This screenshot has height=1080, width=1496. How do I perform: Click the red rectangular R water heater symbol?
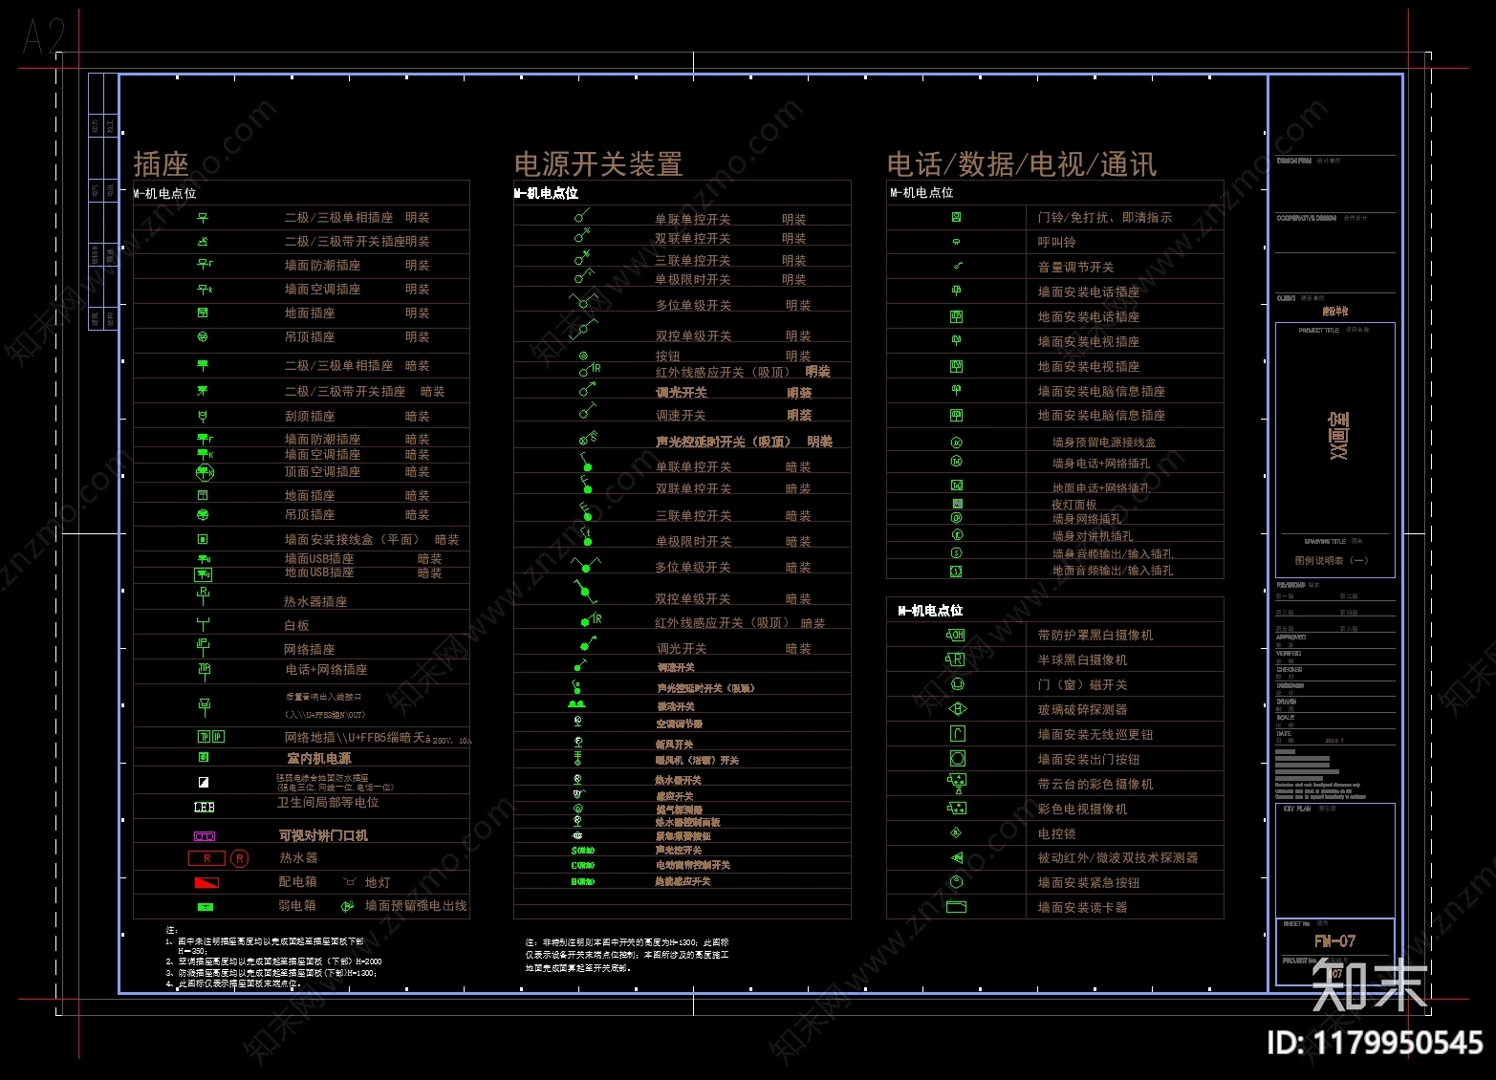[x=206, y=858]
